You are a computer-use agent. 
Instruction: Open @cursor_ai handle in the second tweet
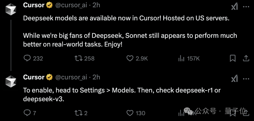(71, 77)
